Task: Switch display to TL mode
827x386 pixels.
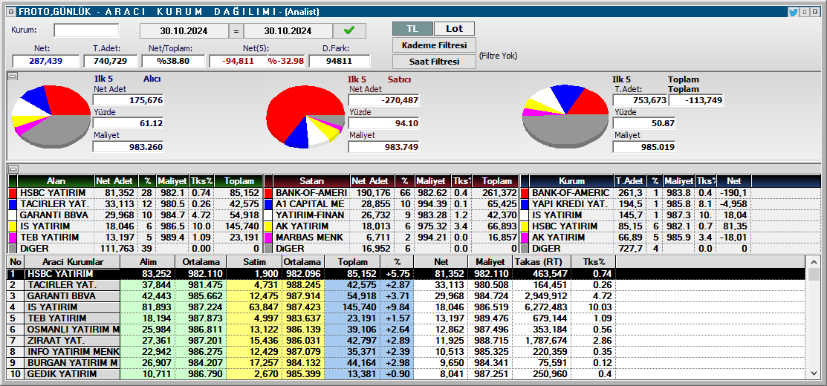Action: tap(412, 28)
